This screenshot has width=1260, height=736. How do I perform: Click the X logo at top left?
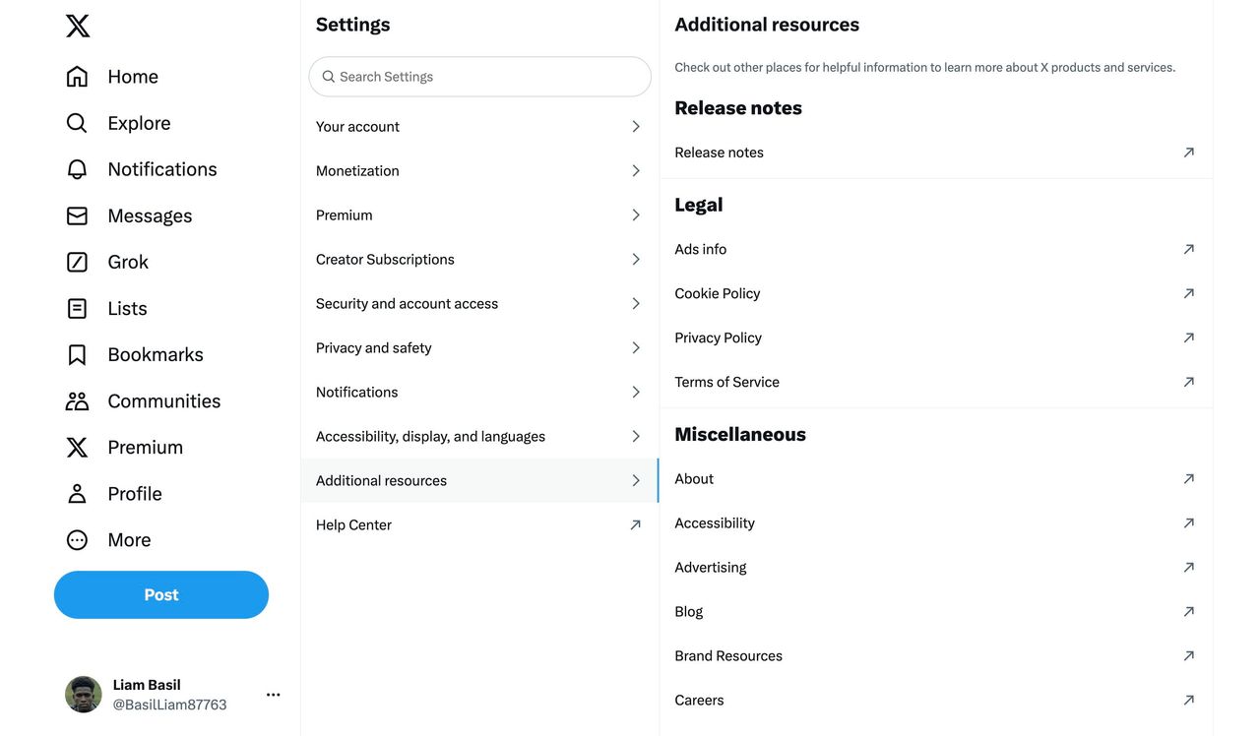(x=78, y=26)
